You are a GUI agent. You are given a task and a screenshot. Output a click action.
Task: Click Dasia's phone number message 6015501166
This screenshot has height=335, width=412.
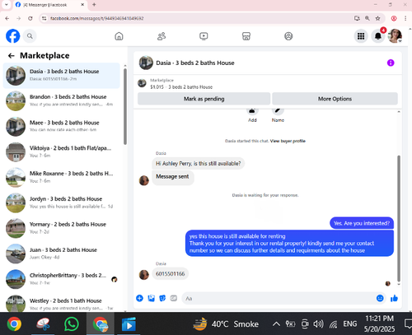click(x=171, y=274)
